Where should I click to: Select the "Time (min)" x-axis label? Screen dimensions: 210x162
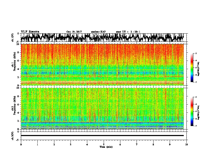(106, 147)
